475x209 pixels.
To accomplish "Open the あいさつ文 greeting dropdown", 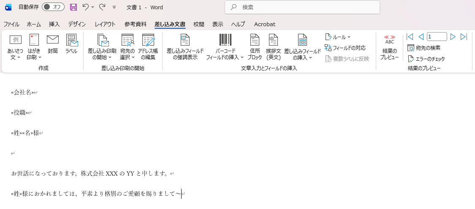I will [15, 47].
